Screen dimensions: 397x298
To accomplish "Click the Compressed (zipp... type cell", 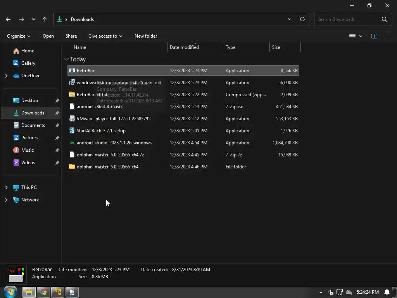I will pyautogui.click(x=245, y=95).
